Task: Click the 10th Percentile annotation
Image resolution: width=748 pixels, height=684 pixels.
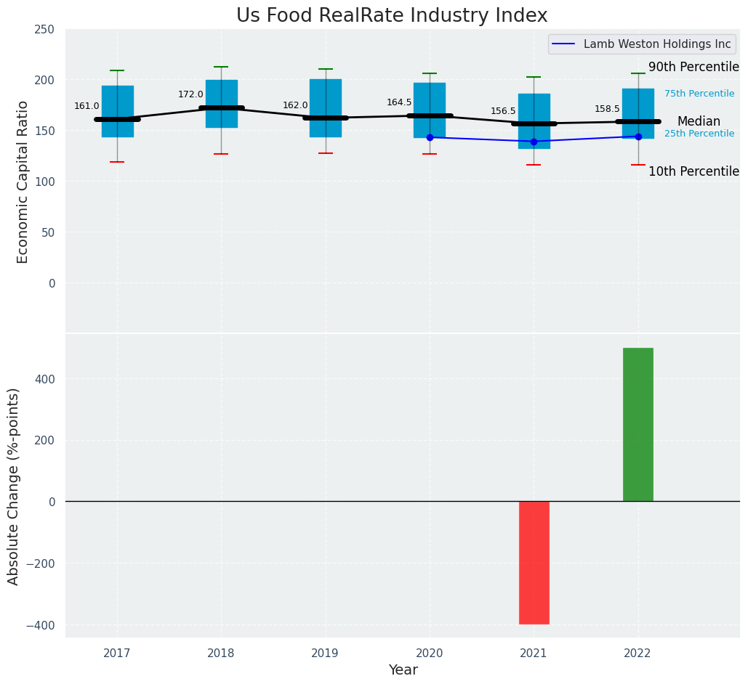Action: 693,171
